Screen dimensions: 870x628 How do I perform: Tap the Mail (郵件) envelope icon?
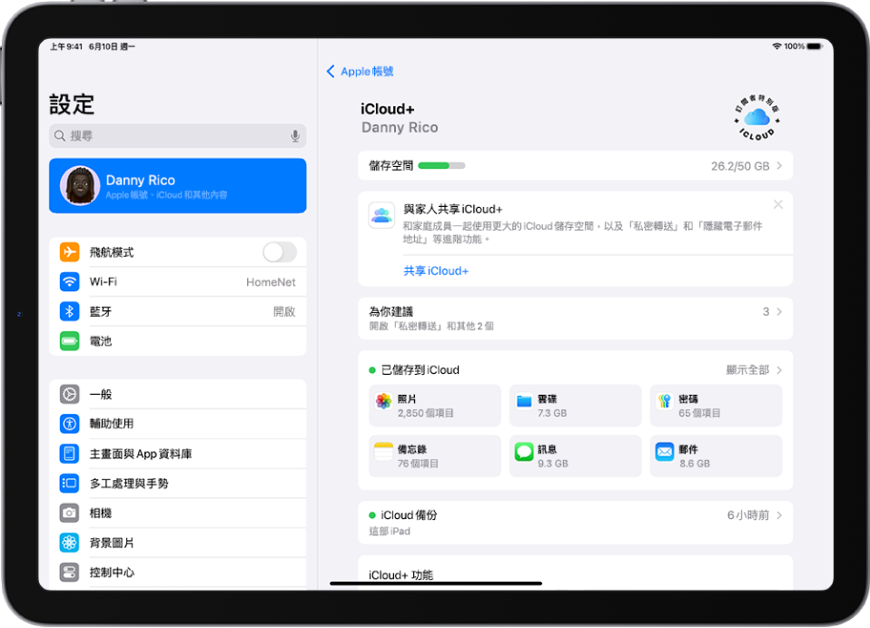coord(665,451)
